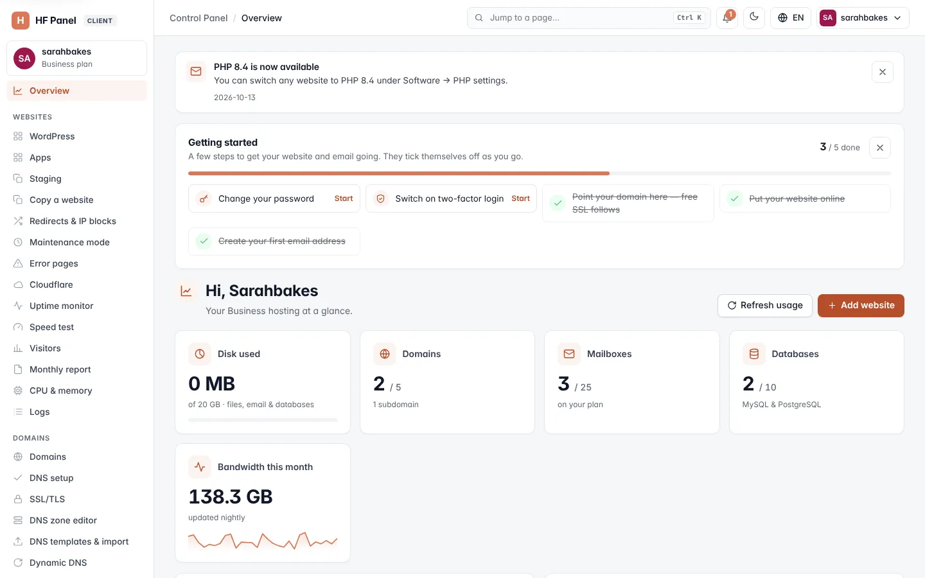Open WordPress in the sidebar
This screenshot has width=925, height=578.
(76, 136)
